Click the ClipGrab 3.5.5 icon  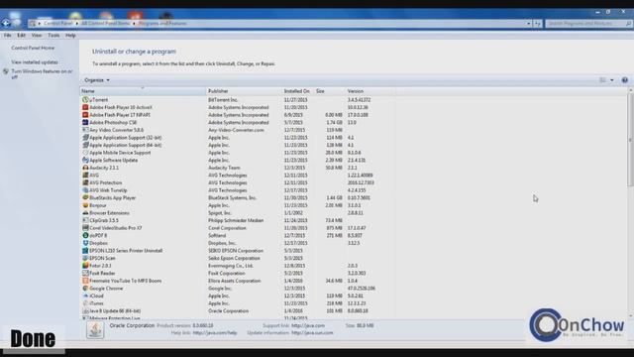tap(85, 220)
